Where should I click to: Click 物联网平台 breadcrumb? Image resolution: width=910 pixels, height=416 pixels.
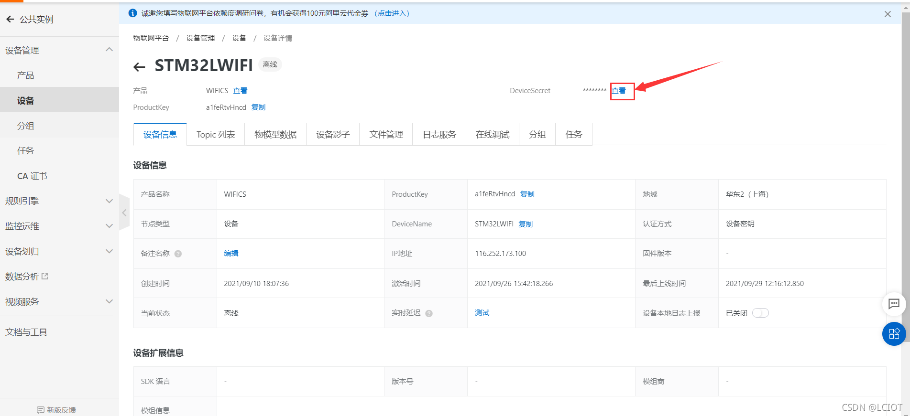click(151, 38)
